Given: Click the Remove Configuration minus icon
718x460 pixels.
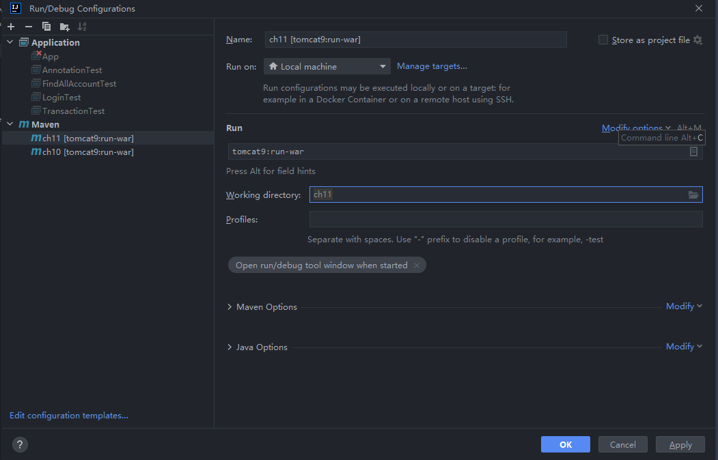Looking at the screenshot, I should click(x=29, y=27).
